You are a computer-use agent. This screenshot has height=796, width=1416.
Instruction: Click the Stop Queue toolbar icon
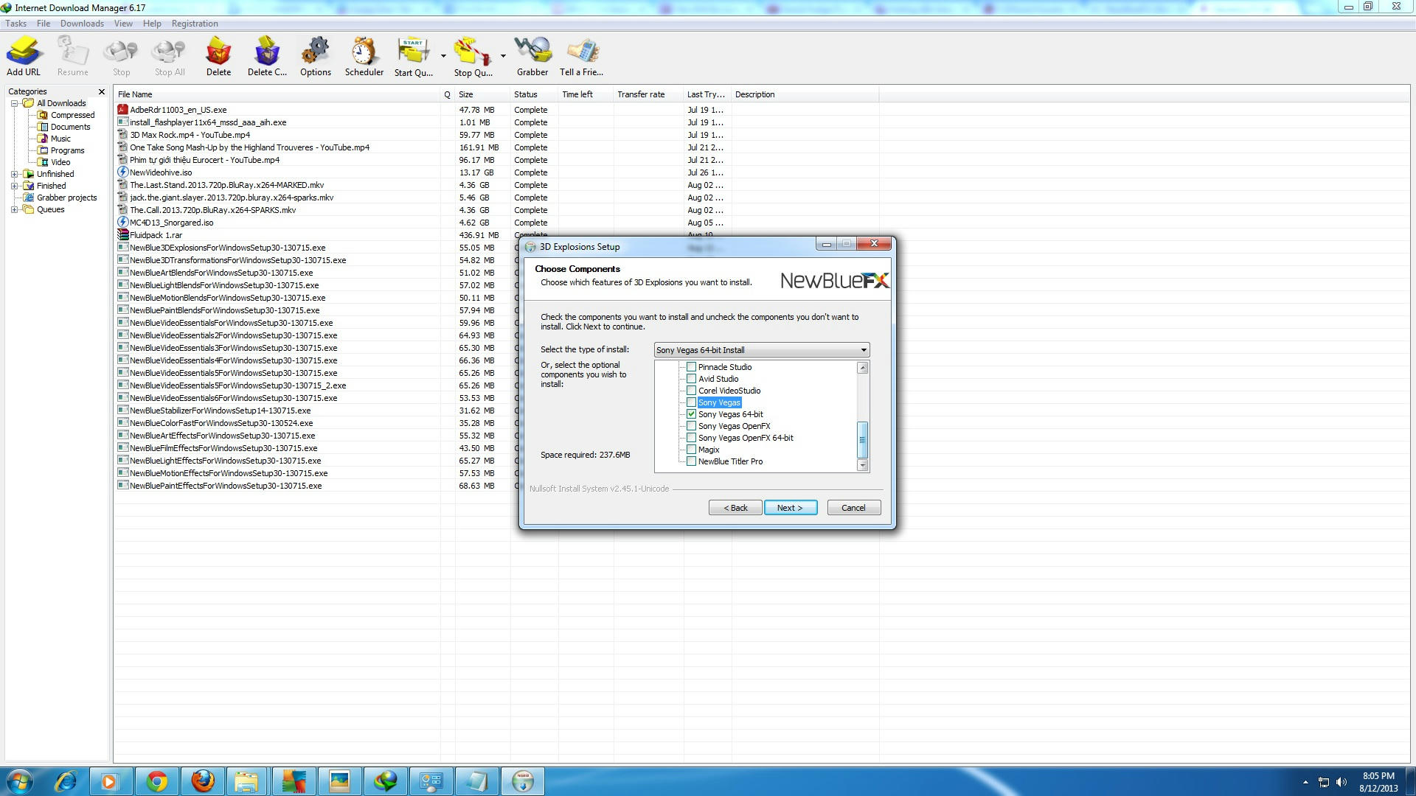coord(473,56)
